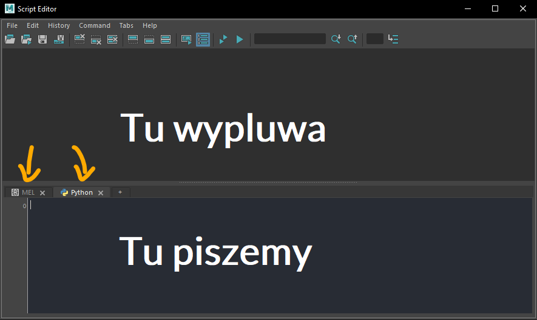Screen dimensions: 537x320
Task: Click the Source Script icon
Action: click(x=26, y=39)
